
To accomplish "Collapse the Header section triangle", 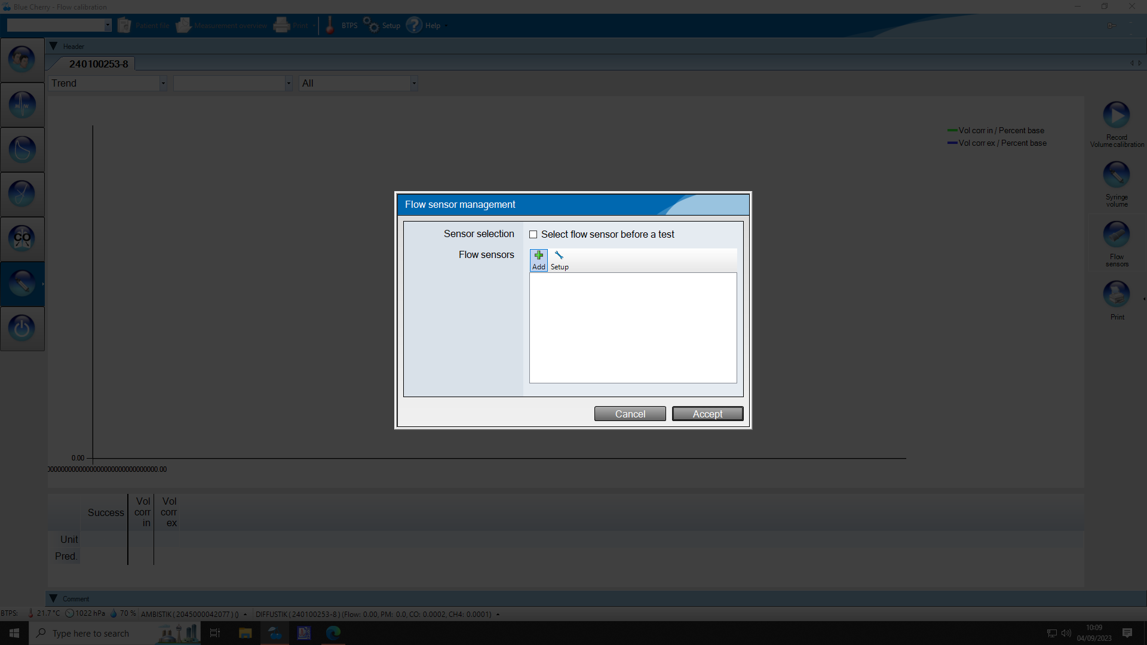I will (53, 46).
